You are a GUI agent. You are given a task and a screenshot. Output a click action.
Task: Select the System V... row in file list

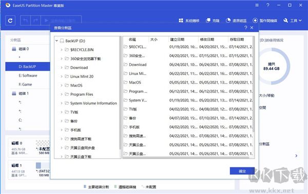click(x=188, y=100)
